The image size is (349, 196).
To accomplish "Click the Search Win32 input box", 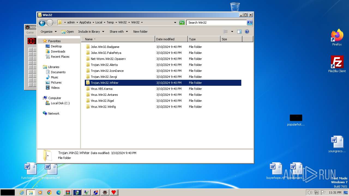I will 217,23.
